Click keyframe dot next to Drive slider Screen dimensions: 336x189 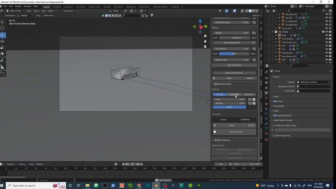pyautogui.click(x=254, y=99)
